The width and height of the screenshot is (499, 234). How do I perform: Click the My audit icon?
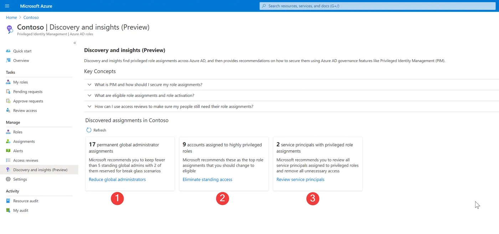tap(8, 210)
